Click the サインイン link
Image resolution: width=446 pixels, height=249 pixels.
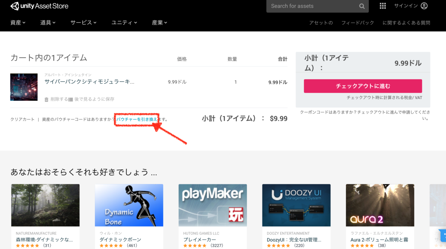(x=406, y=6)
